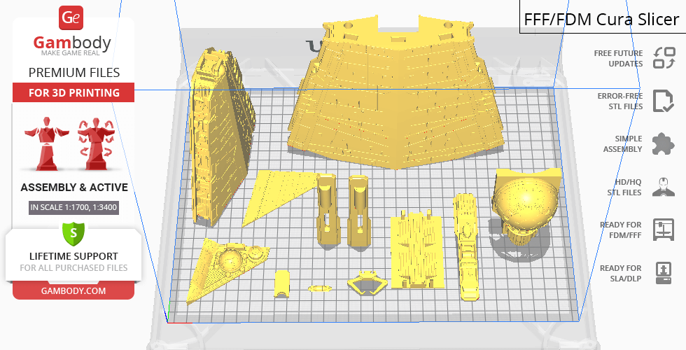Image resolution: width=686 pixels, height=350 pixels.
Task: Click the FREE FUTURE UPDATES label
Action: pos(618,59)
